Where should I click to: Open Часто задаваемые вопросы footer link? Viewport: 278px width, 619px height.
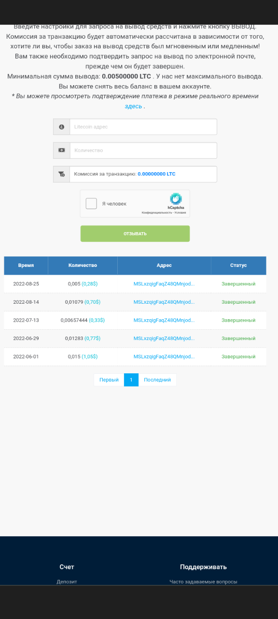203,582
